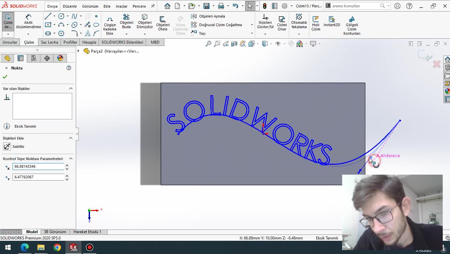This screenshot has width=450, height=254.
Task: Open Doğrusal Çizim Çoğaltma dropdown arrow
Action: (x=252, y=25)
